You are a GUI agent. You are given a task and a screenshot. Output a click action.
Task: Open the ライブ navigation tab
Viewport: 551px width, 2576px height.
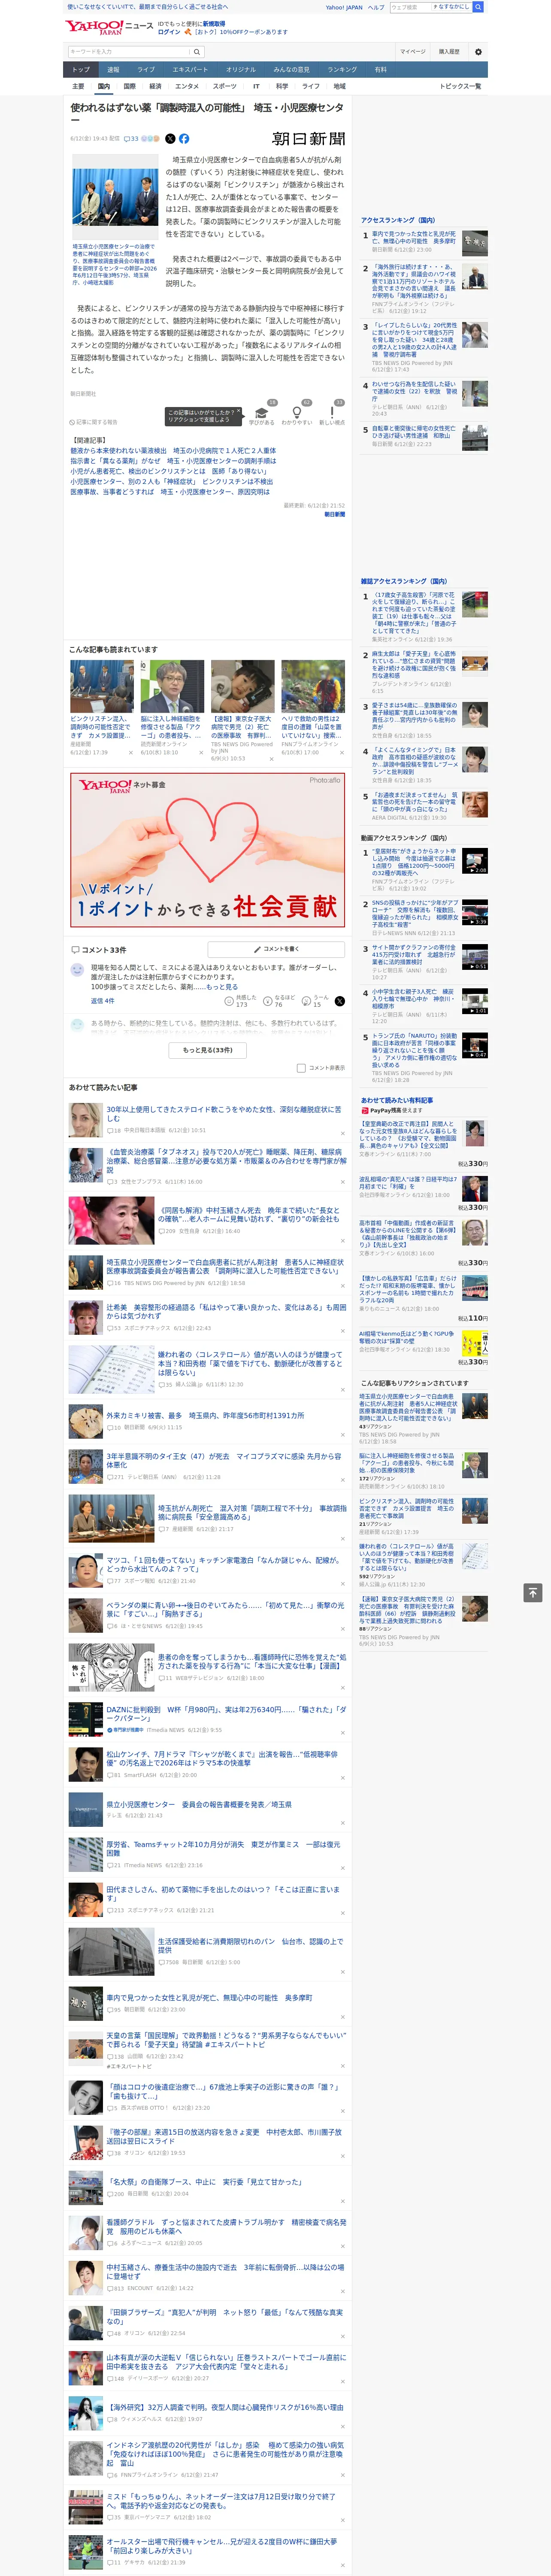[x=146, y=70]
